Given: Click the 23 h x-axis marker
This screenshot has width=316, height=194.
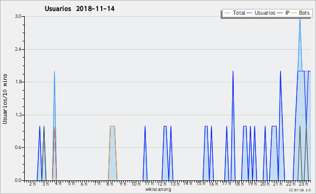Looking at the screenshot, I should (x=303, y=184).
